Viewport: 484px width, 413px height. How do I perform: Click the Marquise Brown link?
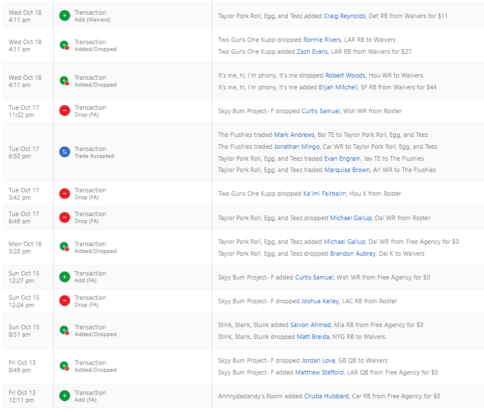point(344,170)
